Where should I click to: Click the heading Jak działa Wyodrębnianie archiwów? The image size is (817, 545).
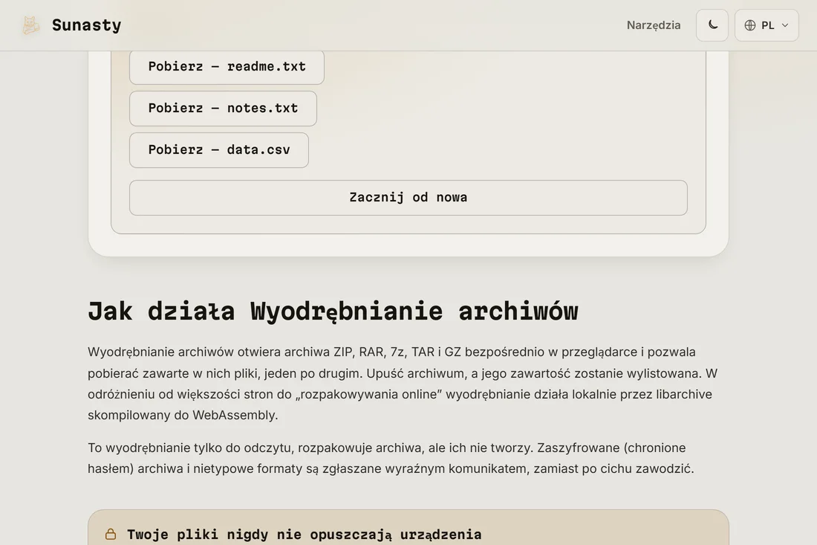pos(333,311)
